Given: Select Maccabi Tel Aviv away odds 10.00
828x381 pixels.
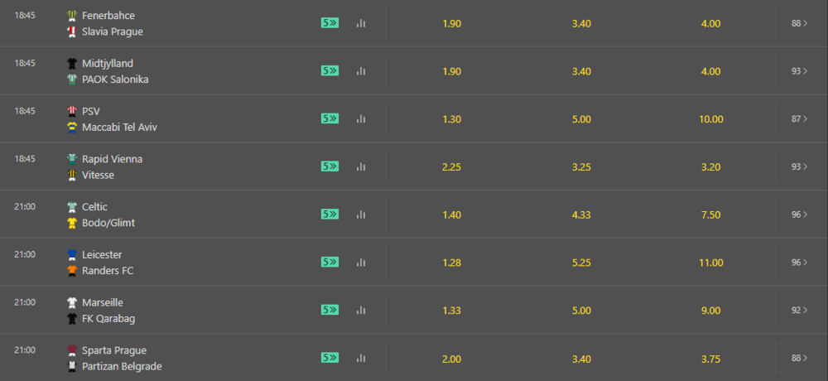Looking at the screenshot, I should (710, 119).
